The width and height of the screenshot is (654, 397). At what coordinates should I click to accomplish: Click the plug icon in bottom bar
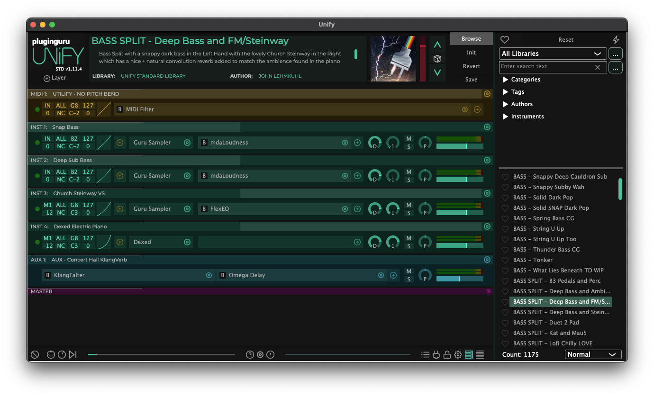coord(436,354)
